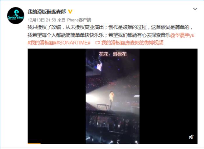Click the iPhone客户端 source link
The height and width of the screenshot is (149, 204).
click(x=79, y=20)
